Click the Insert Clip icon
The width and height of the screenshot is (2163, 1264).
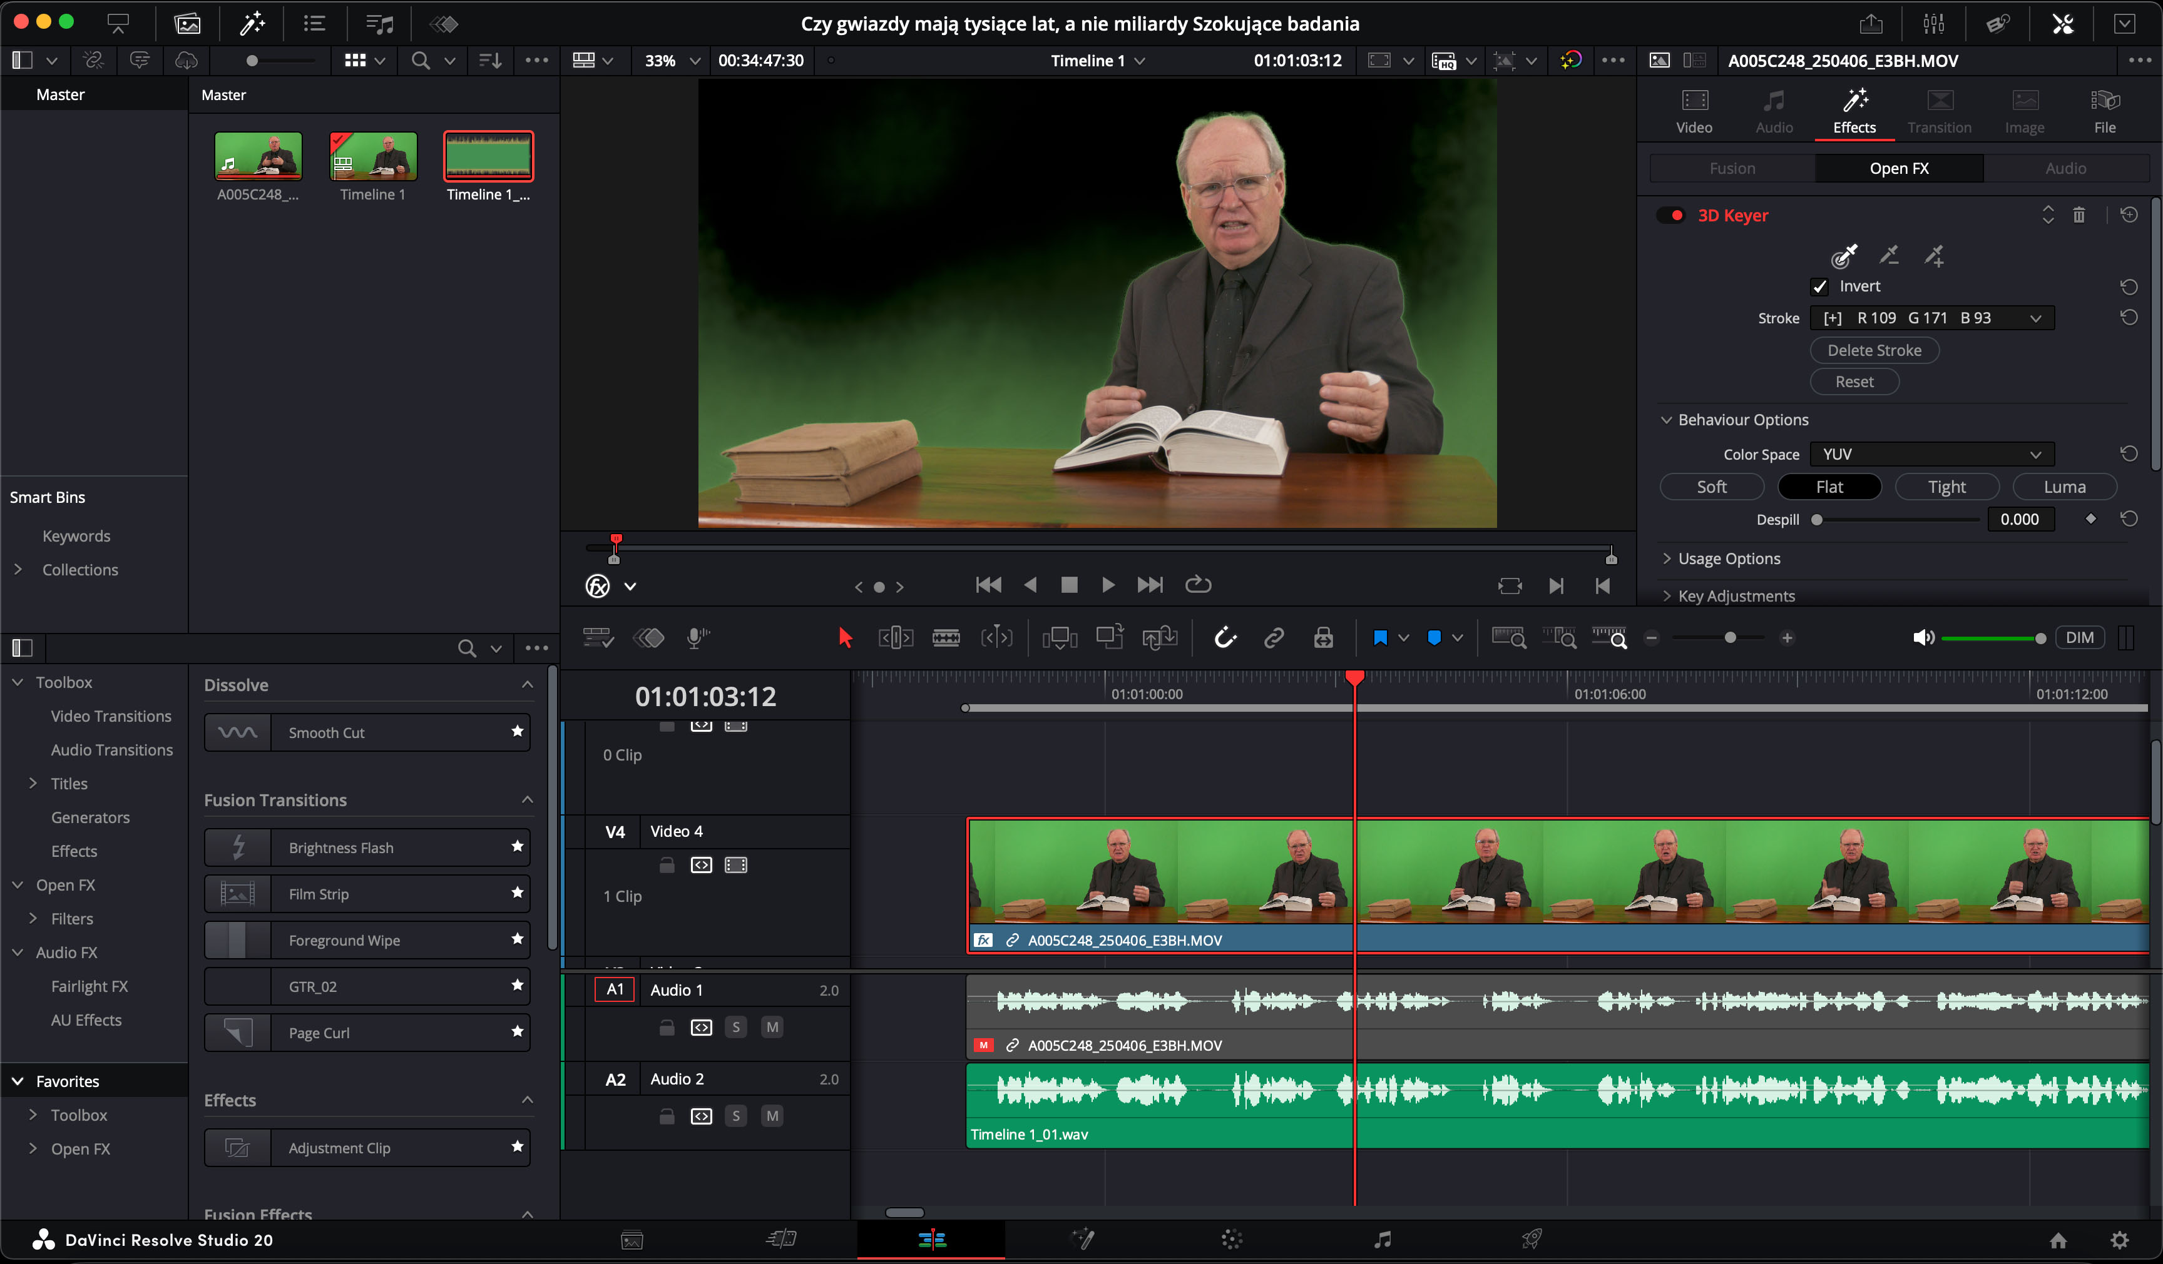1059,637
